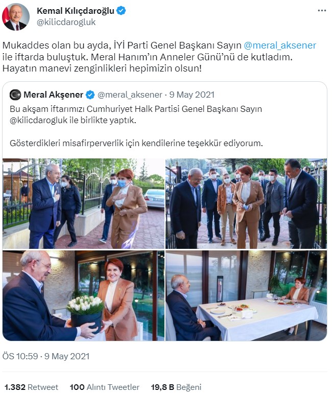Click the @meral_aksener handle in quoted tweet header

point(130,95)
